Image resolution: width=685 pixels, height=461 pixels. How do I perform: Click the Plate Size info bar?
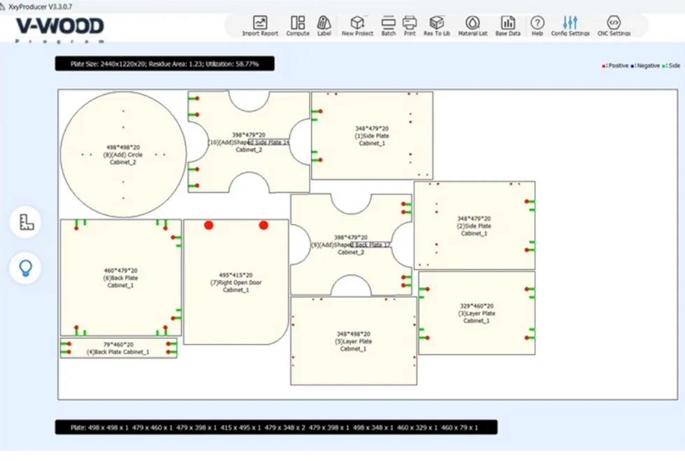pyautogui.click(x=165, y=64)
